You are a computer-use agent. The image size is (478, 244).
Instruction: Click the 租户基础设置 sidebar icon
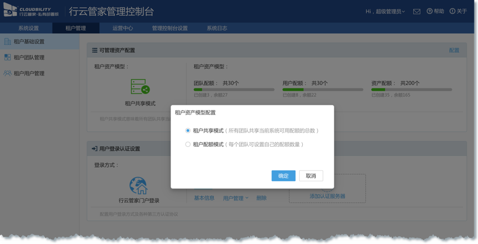(x=7, y=42)
